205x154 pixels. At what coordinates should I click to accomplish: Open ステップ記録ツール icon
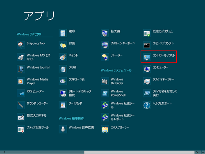tap(21, 129)
